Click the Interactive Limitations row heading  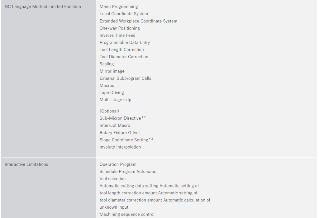[26, 164]
